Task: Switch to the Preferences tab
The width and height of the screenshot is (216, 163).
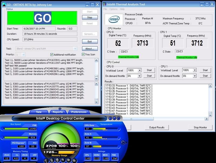Action: 79,112
